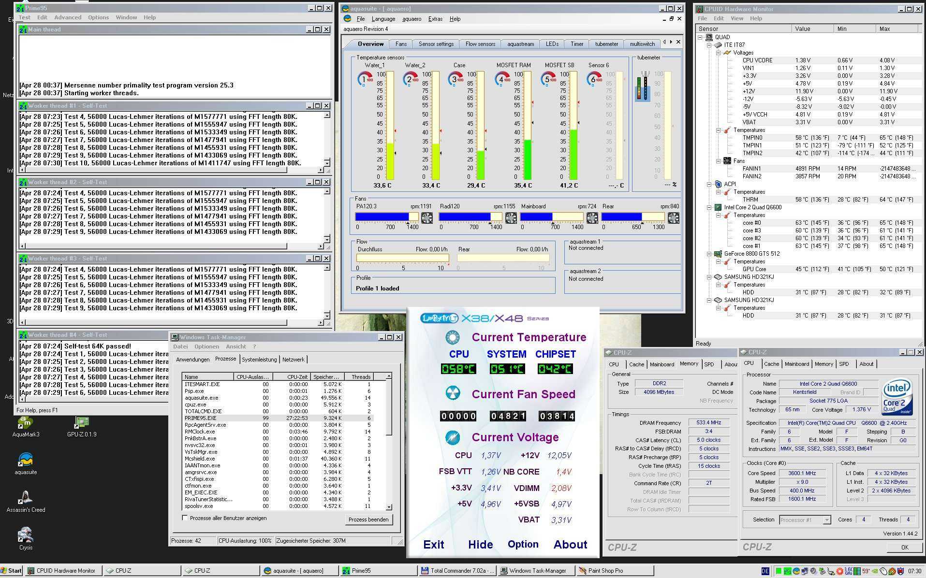Open View menu in Hardware Monitor
This screenshot has height=578, width=926.
737,18
